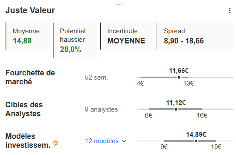Viewport: 236px width, 155px height.
Task: Click the 52 sem. text
Action: [x=97, y=77]
